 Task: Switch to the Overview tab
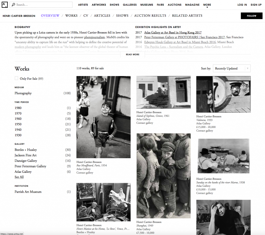point(50,16)
